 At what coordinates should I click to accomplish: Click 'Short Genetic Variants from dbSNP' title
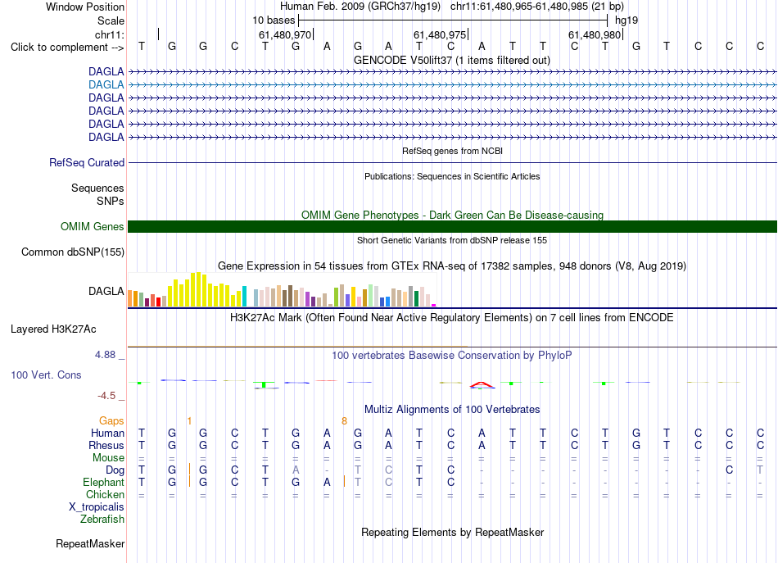pyautogui.click(x=452, y=240)
